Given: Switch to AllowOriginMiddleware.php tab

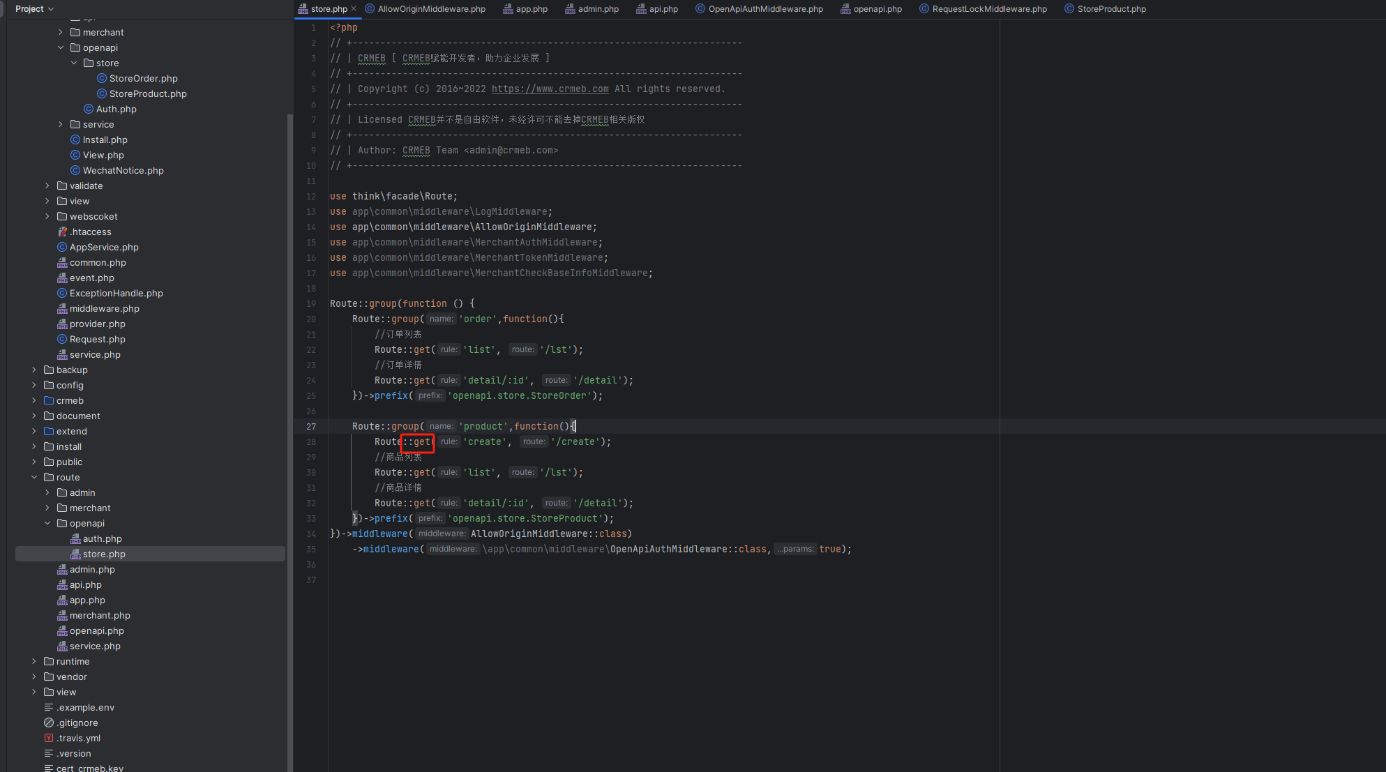Looking at the screenshot, I should point(425,9).
